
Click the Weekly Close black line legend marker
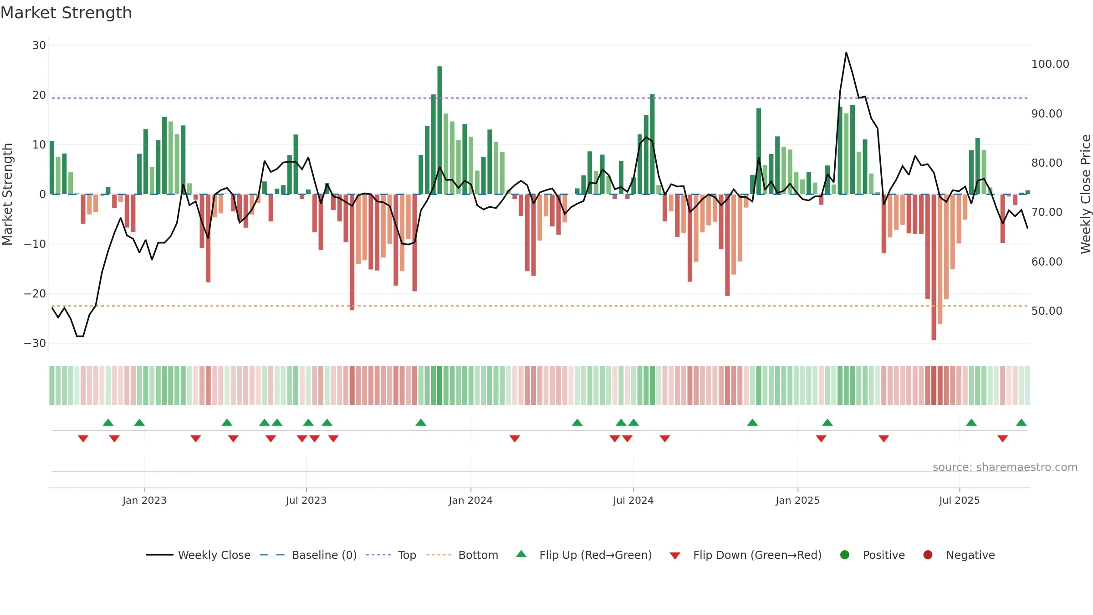click(x=160, y=555)
